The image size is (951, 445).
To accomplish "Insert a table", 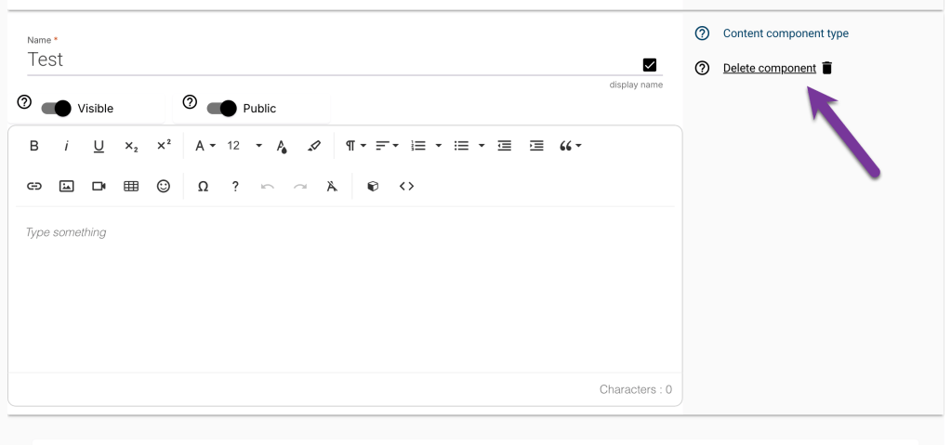I will (x=131, y=186).
